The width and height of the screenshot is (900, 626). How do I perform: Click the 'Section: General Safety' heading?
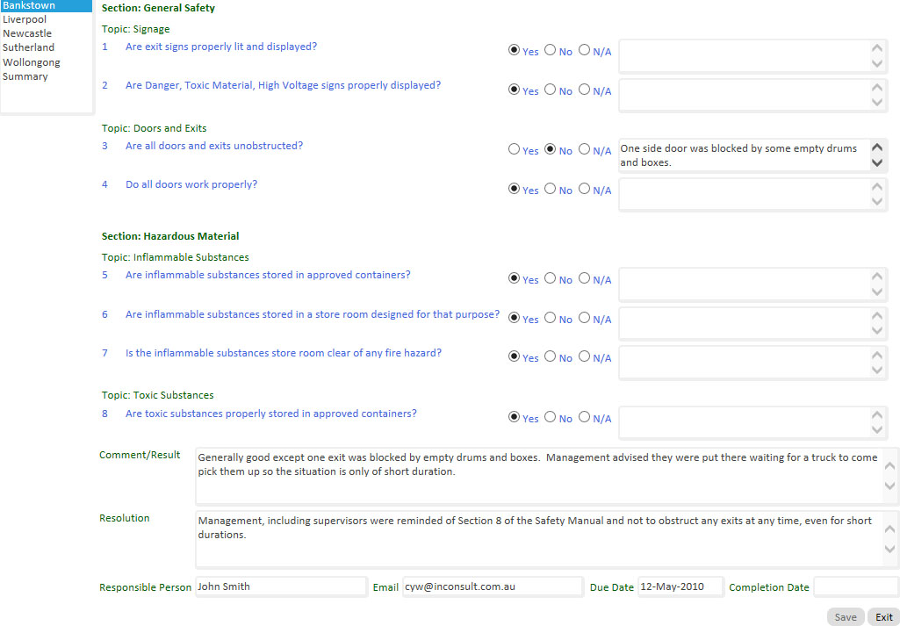click(158, 8)
